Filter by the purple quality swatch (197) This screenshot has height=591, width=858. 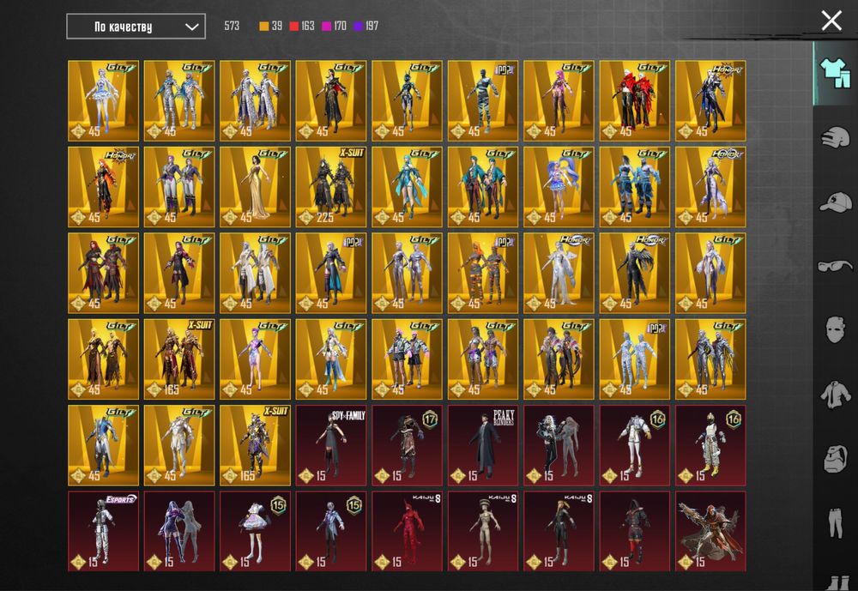[358, 26]
